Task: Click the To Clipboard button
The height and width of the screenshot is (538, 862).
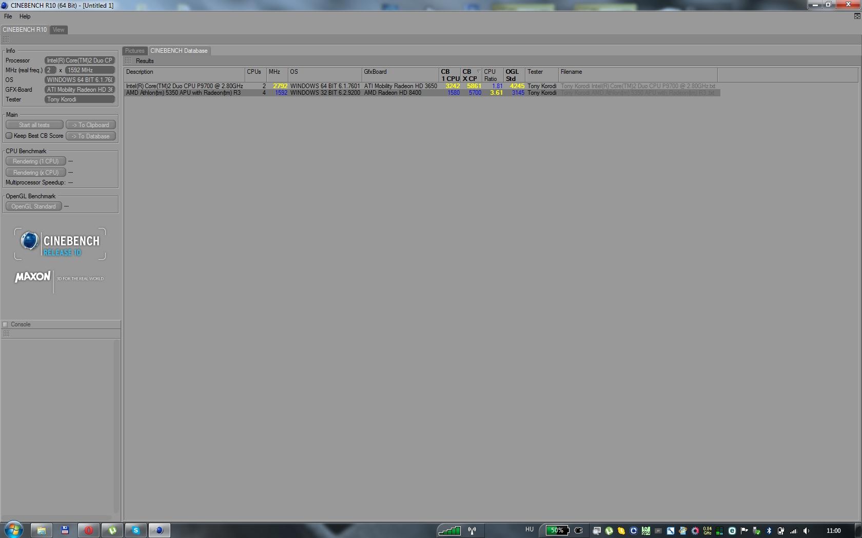Action: tap(90, 125)
